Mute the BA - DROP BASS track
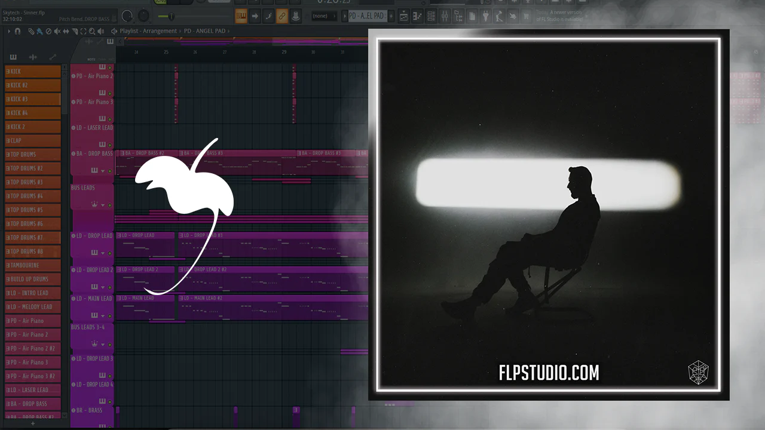 pos(110,171)
